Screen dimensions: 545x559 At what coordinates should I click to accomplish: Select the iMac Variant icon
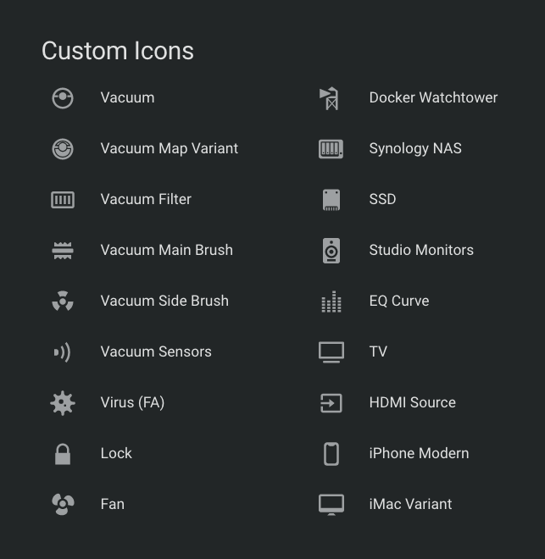point(331,505)
